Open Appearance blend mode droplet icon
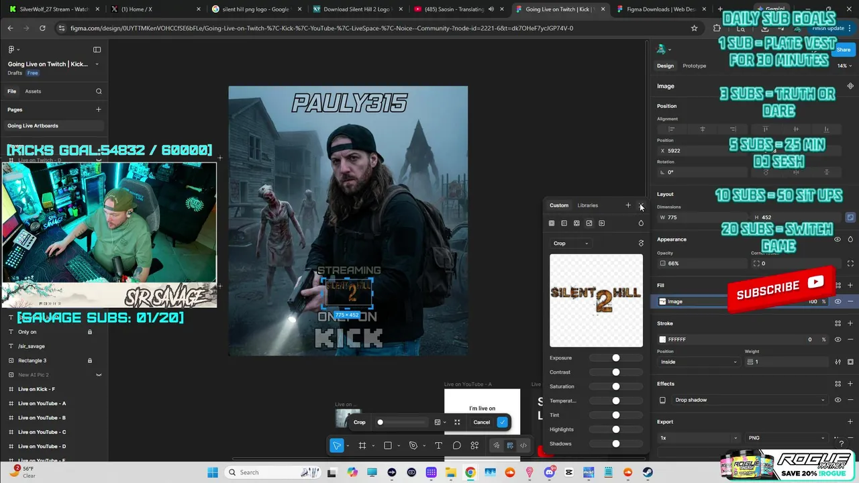Image resolution: width=859 pixels, height=483 pixels. 850,239
